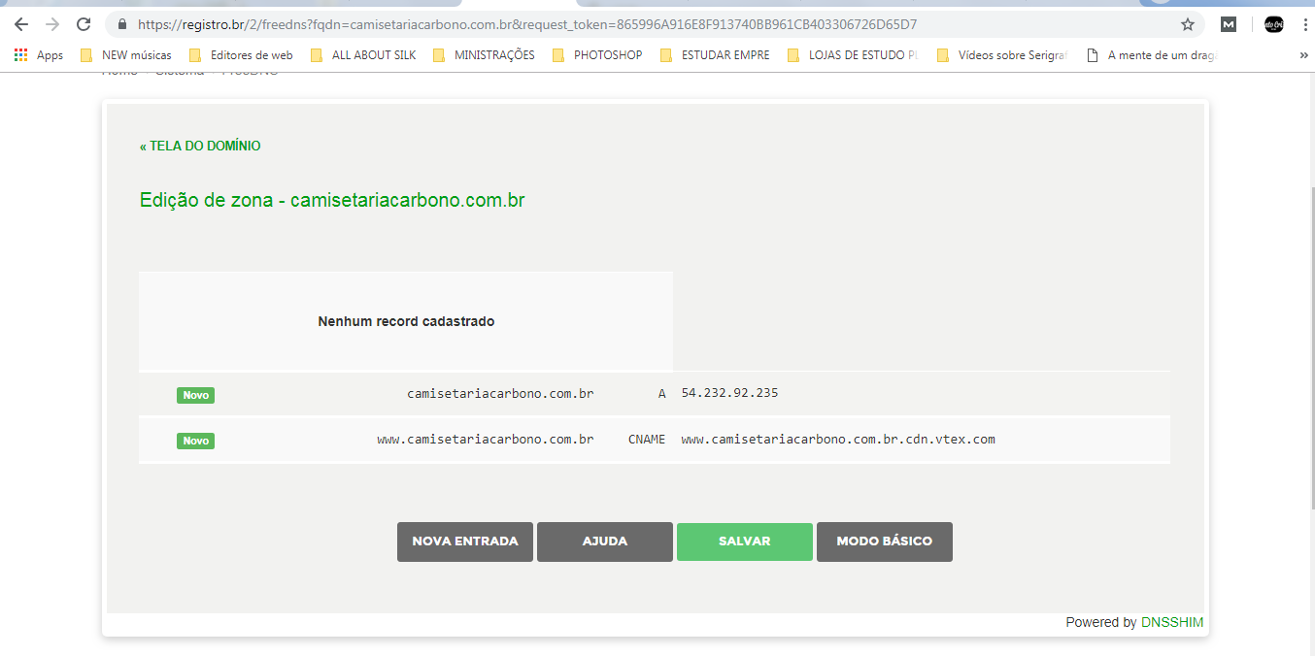Open the A mente de um dragão bookmark
1315x656 pixels.
point(1152,55)
